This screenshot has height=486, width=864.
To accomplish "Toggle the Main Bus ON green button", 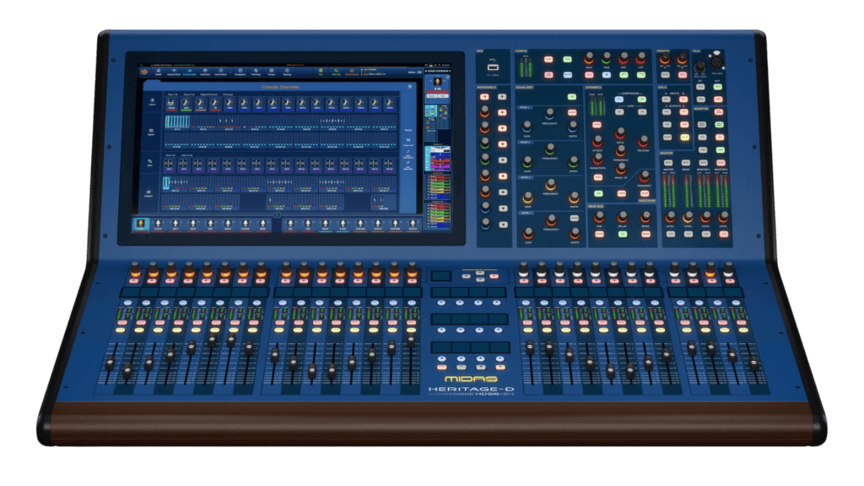I will [x=622, y=235].
